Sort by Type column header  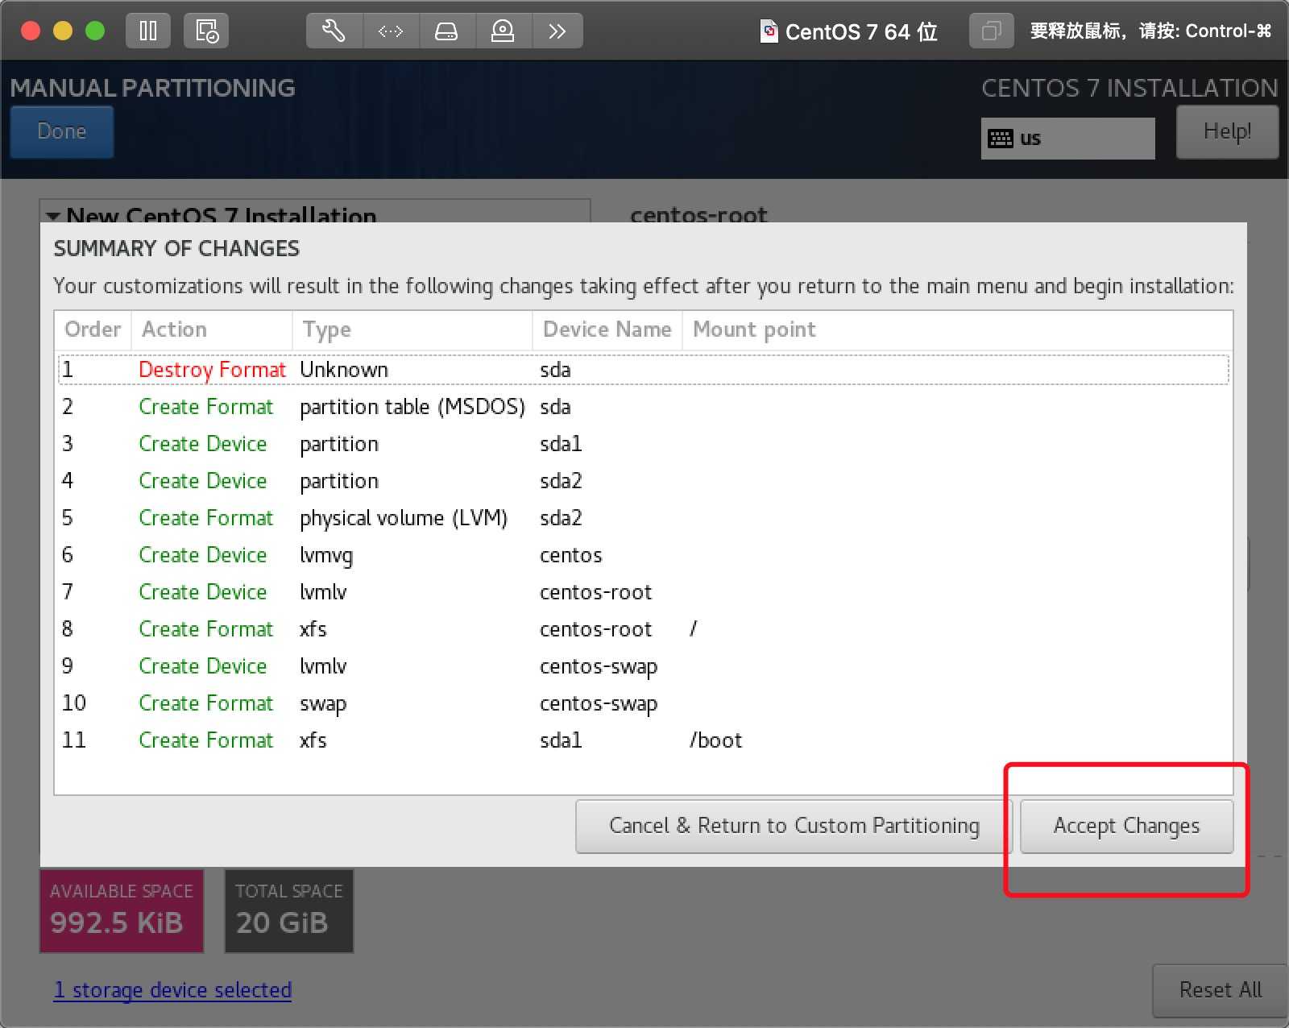[x=412, y=330]
